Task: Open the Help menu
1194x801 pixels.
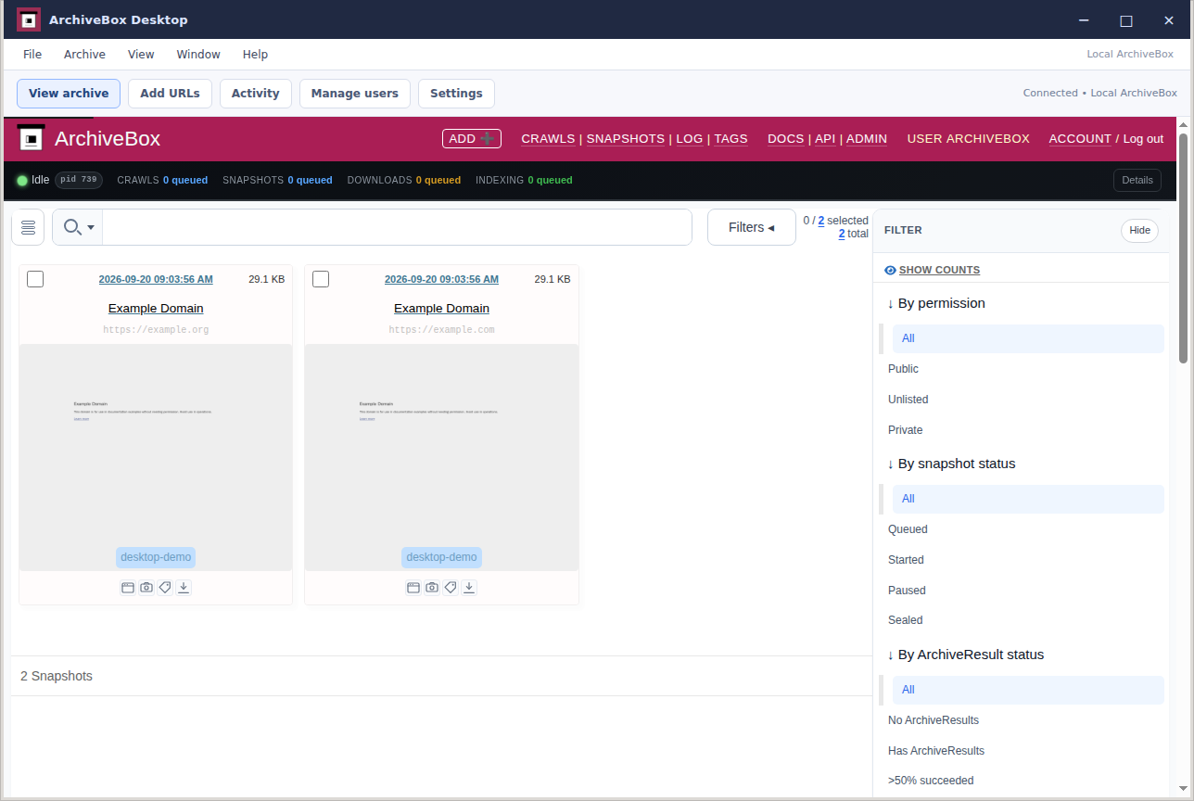Action: coord(255,55)
